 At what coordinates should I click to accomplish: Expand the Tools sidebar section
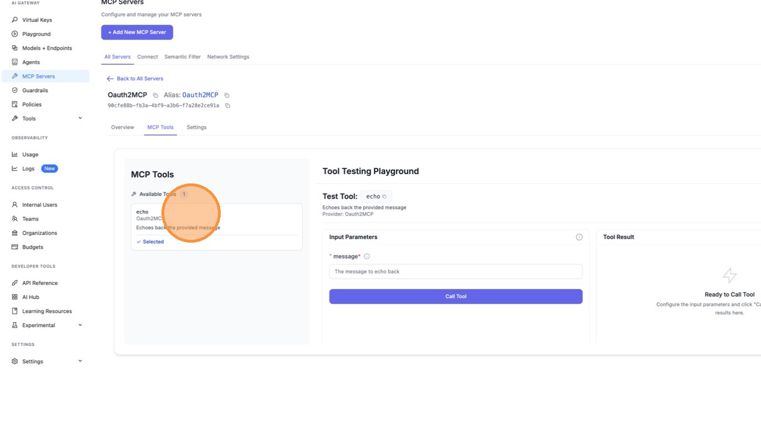[x=80, y=118]
